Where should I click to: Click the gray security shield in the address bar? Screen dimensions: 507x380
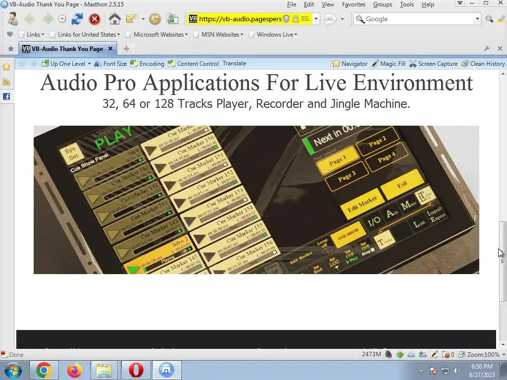coord(286,19)
